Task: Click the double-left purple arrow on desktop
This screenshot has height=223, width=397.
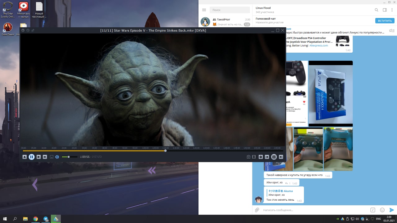Action: pyautogui.click(x=152, y=170)
